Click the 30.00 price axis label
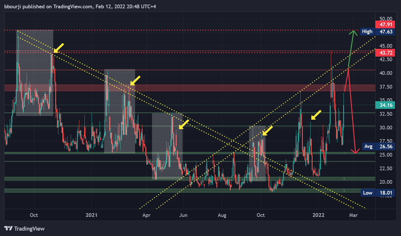Image resolution: width=401 pixels, height=236 pixels. [386, 127]
